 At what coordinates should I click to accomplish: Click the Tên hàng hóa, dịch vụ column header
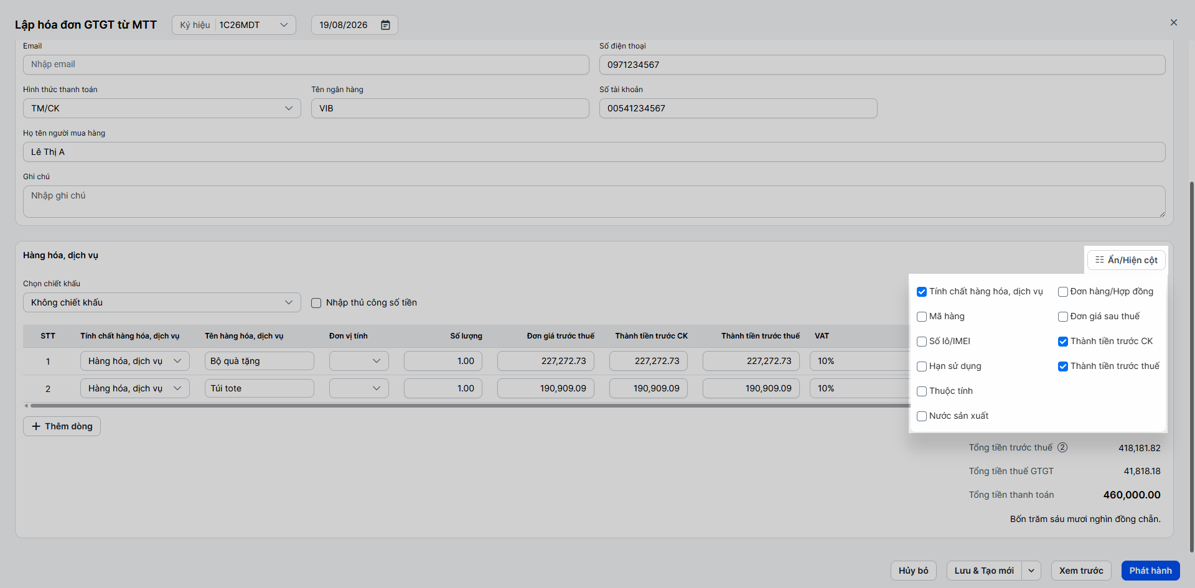click(x=244, y=336)
